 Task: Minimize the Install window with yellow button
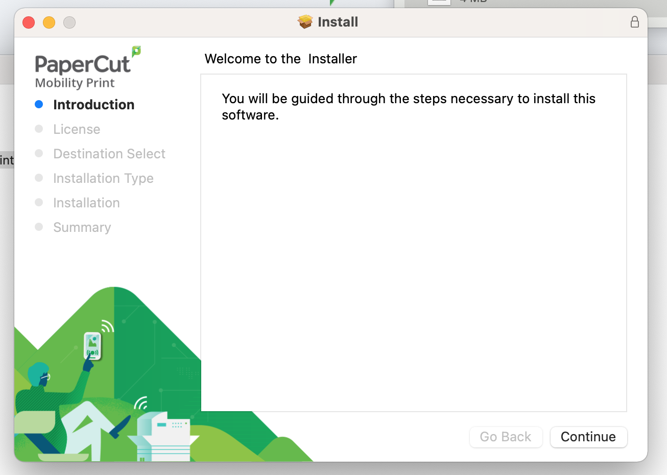pyautogui.click(x=49, y=22)
